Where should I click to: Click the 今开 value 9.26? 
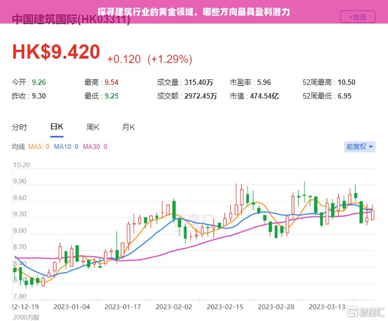click(x=39, y=82)
